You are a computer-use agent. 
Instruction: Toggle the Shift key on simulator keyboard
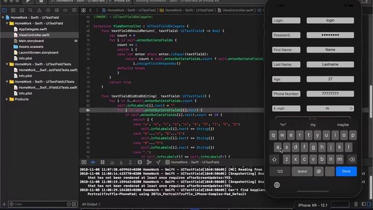(x=275, y=159)
